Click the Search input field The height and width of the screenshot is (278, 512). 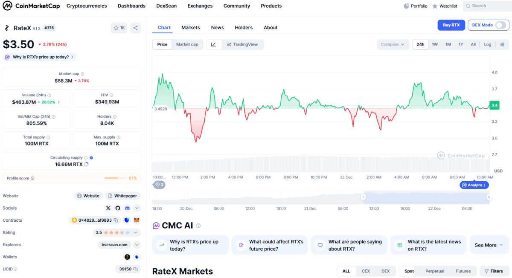(487, 6)
